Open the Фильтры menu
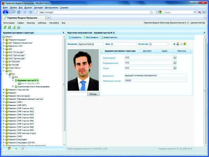The width and height of the screenshot is (209, 157). pyautogui.click(x=30, y=22)
